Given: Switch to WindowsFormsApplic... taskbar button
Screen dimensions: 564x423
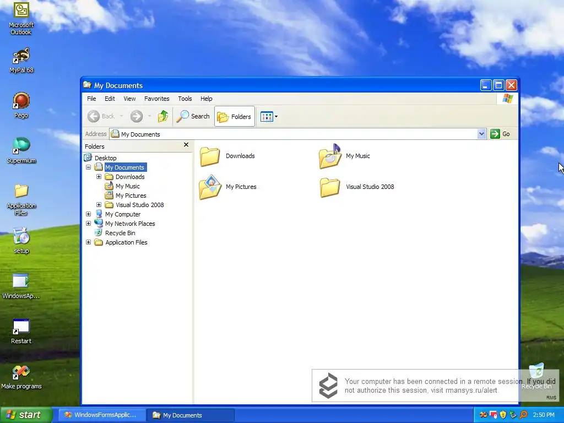Looking at the screenshot, I should (x=102, y=415).
